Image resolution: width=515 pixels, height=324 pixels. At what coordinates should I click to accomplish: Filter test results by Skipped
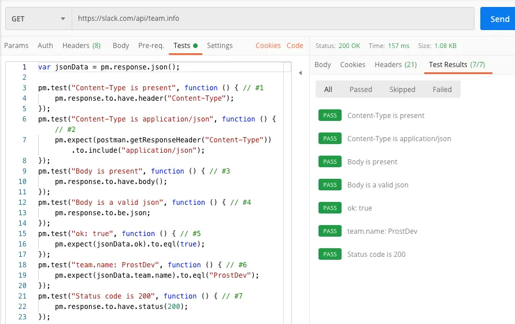(x=402, y=90)
